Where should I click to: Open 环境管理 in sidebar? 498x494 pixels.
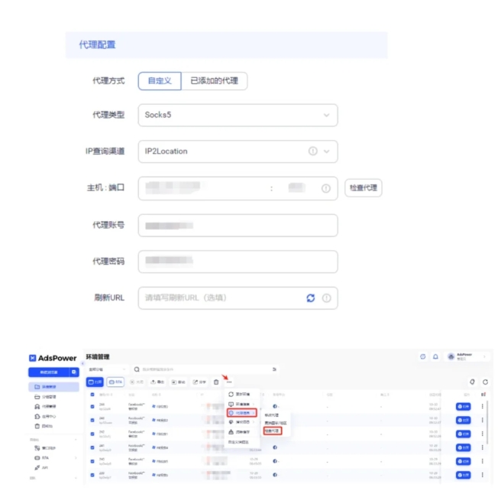click(x=53, y=387)
